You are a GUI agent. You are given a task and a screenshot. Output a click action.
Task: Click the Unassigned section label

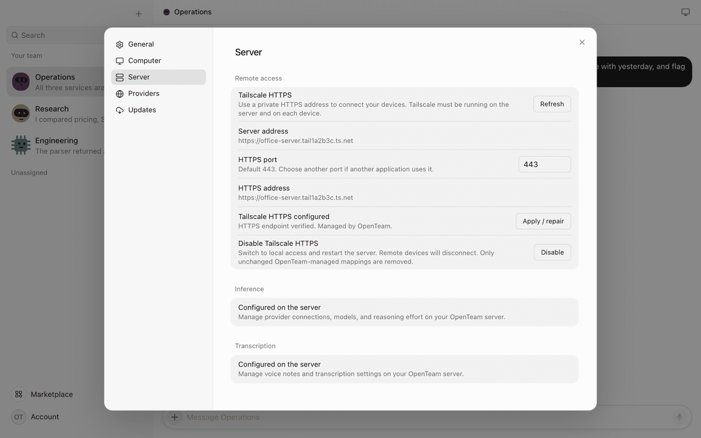pos(29,173)
